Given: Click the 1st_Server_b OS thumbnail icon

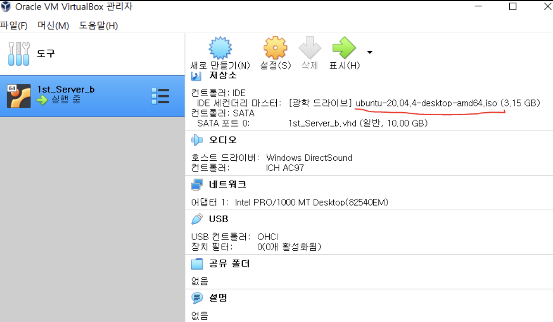Looking at the screenshot, I should pos(19,96).
